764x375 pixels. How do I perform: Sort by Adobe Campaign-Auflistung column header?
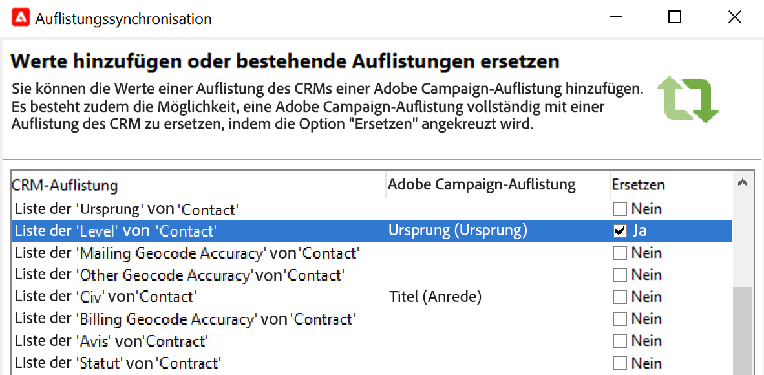481,185
